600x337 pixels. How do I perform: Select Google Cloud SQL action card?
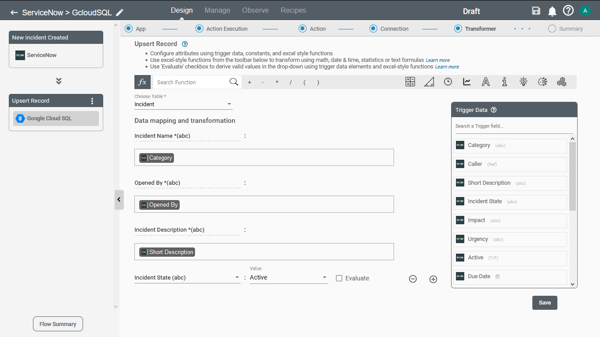tap(56, 118)
